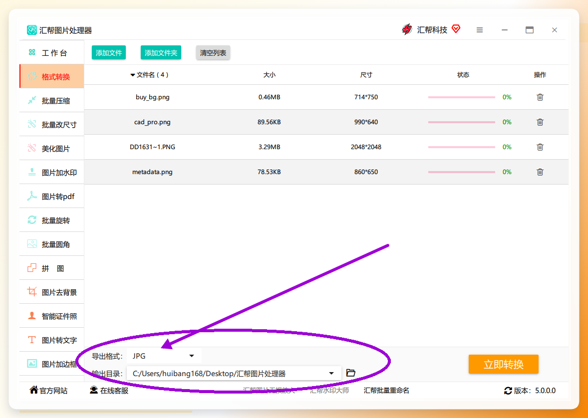The image size is (588, 418).
Task: Select the metadata.png file name
Action: 152,172
